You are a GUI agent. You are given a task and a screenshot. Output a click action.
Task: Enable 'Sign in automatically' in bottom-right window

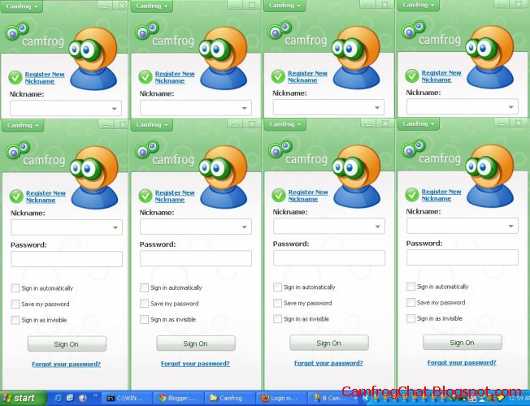point(411,287)
